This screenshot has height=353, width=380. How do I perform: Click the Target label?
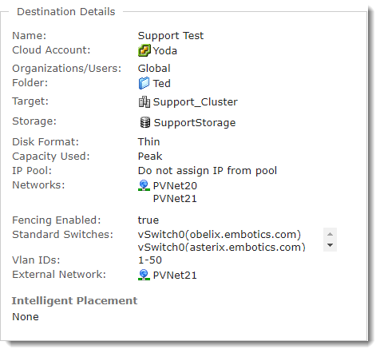[x=30, y=101]
